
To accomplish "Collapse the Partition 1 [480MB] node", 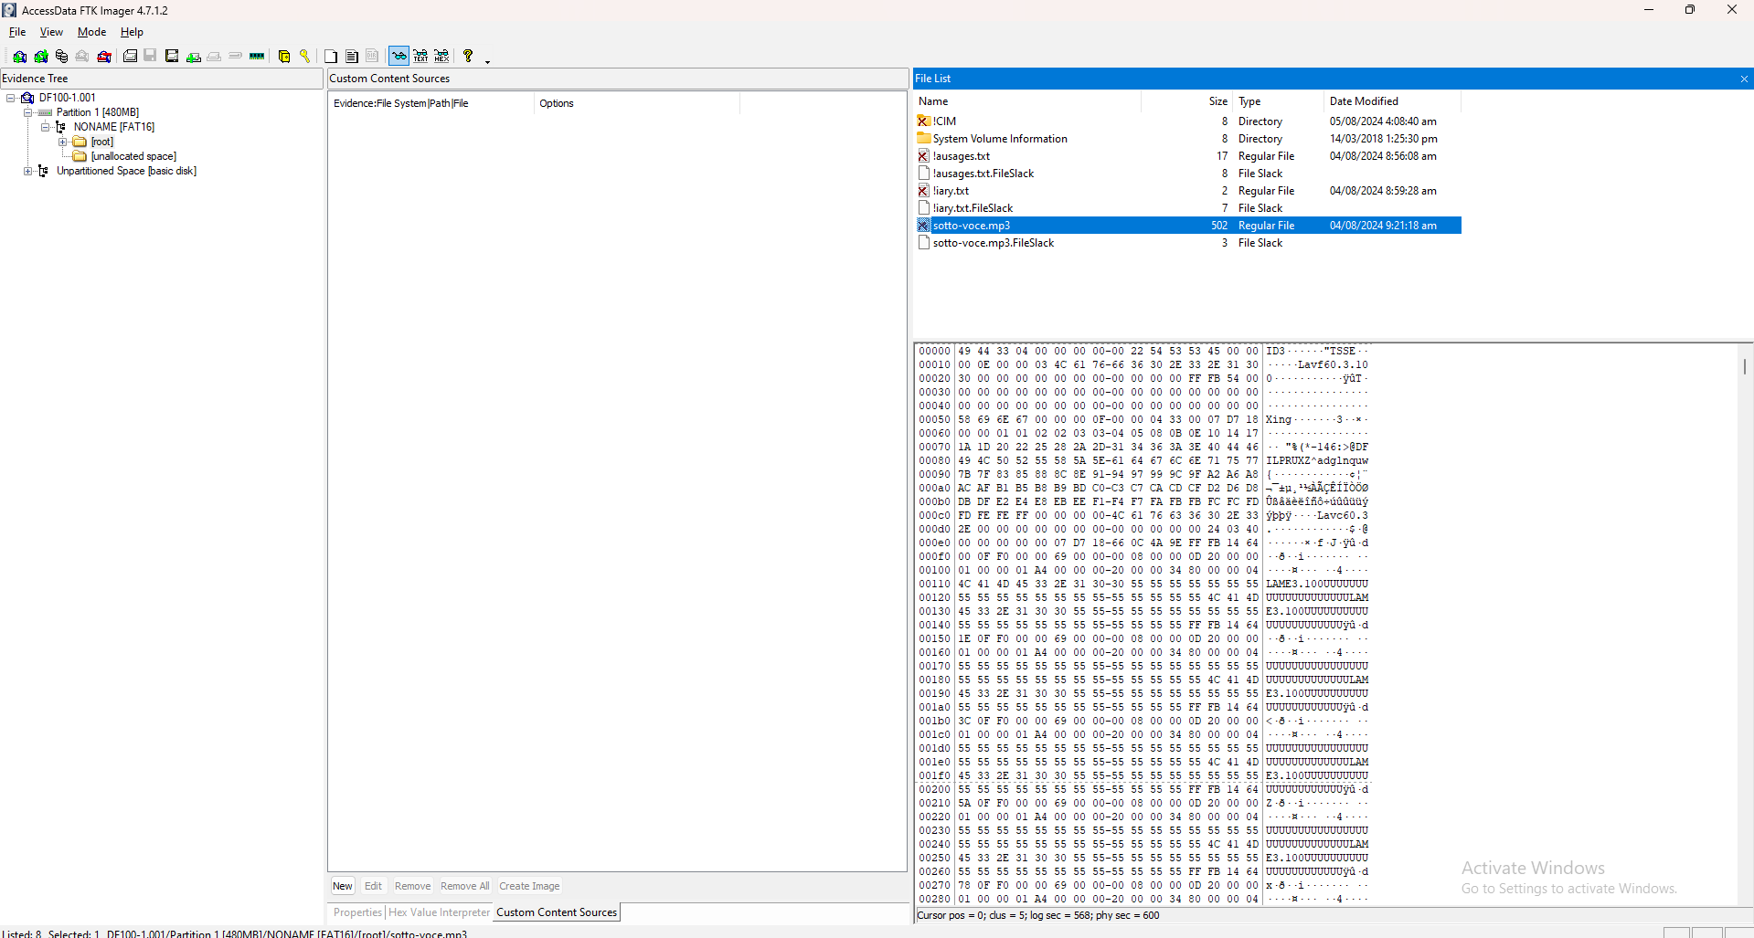I will (x=27, y=112).
